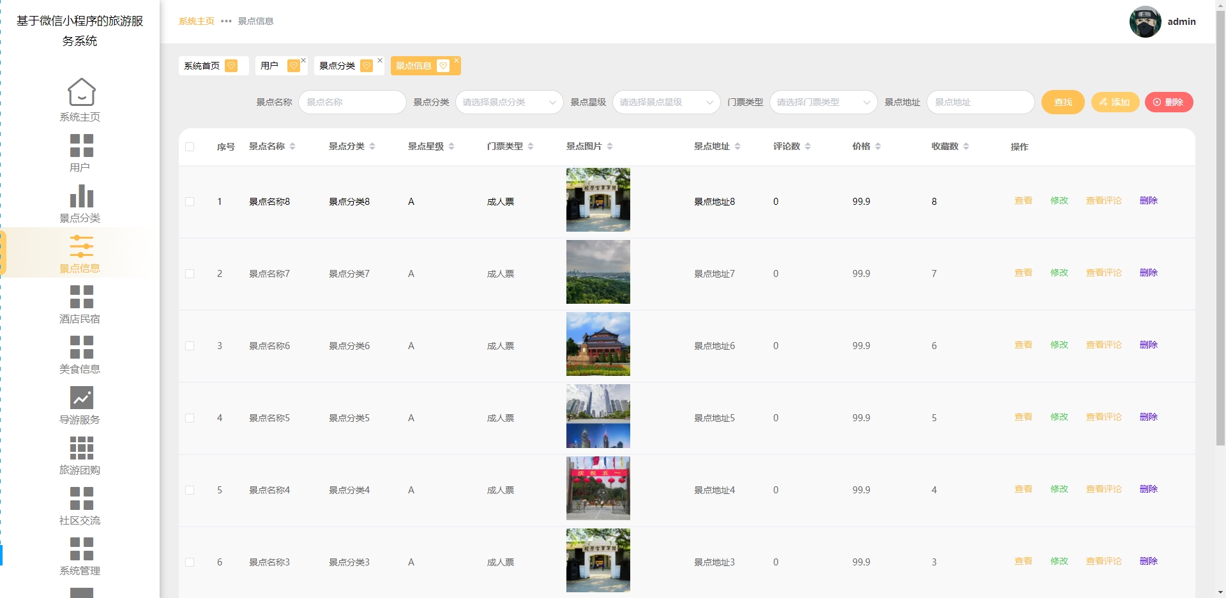This screenshot has width=1226, height=598.
Task: Open 旅游团购 grid icon in sidebar
Action: click(81, 448)
